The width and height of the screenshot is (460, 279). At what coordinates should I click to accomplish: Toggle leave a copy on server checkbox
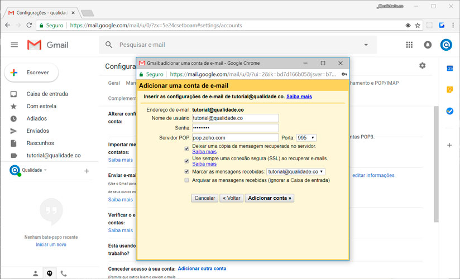pos(186,149)
